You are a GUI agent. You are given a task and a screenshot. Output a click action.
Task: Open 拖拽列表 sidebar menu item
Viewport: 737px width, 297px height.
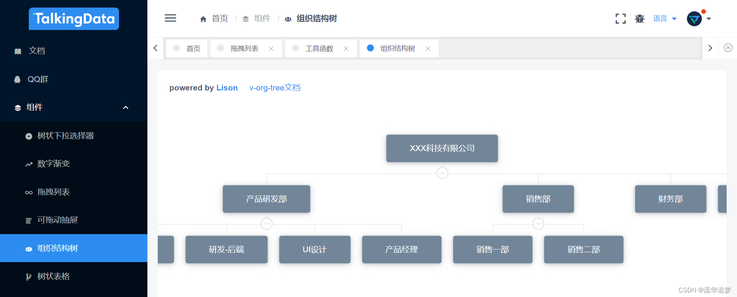click(x=74, y=192)
